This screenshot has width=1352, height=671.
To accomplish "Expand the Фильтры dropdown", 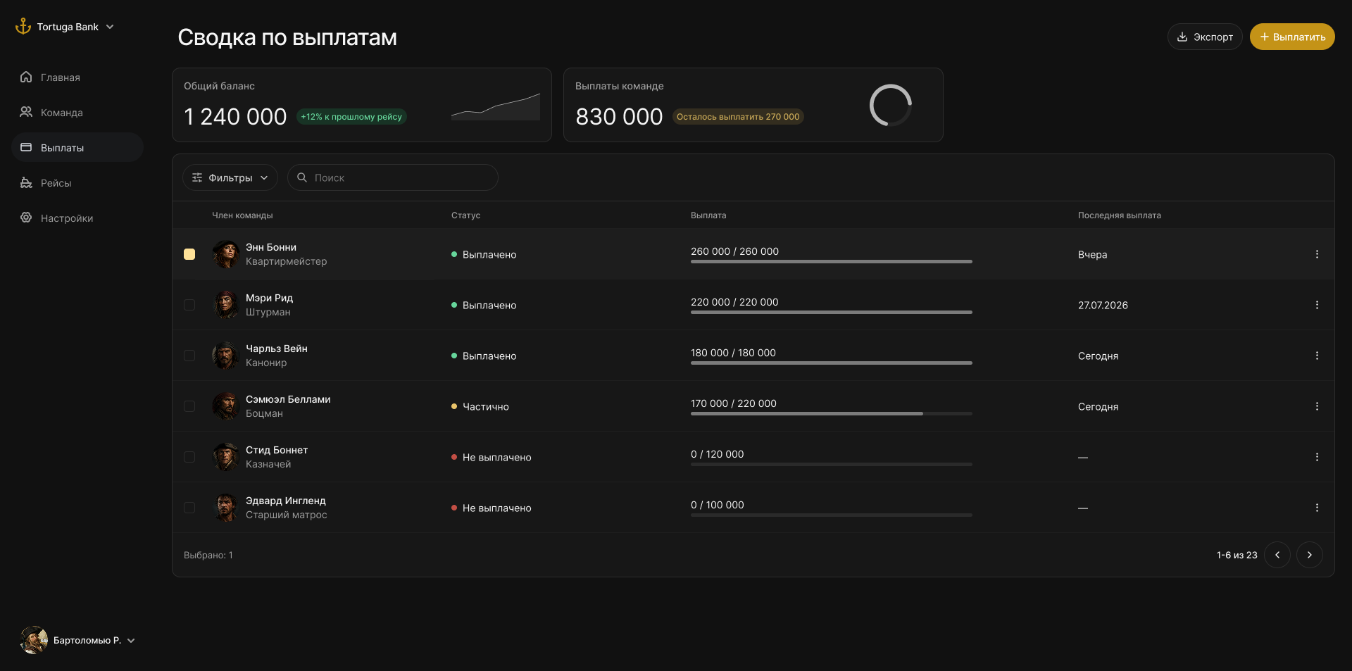I will click(230, 177).
